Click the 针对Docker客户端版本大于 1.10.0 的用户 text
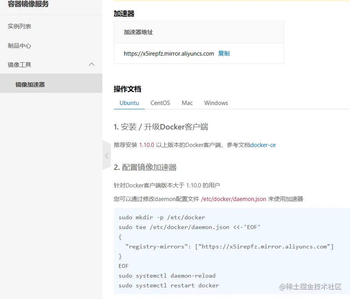This screenshot has width=350, height=299. (167, 185)
